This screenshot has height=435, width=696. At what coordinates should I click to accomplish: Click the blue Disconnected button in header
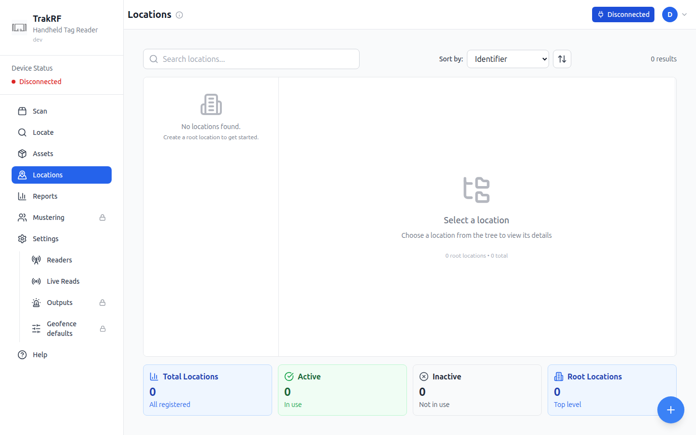click(623, 14)
